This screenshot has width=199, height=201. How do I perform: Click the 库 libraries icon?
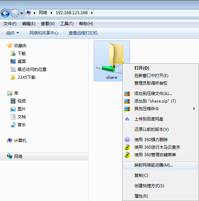click(10, 93)
